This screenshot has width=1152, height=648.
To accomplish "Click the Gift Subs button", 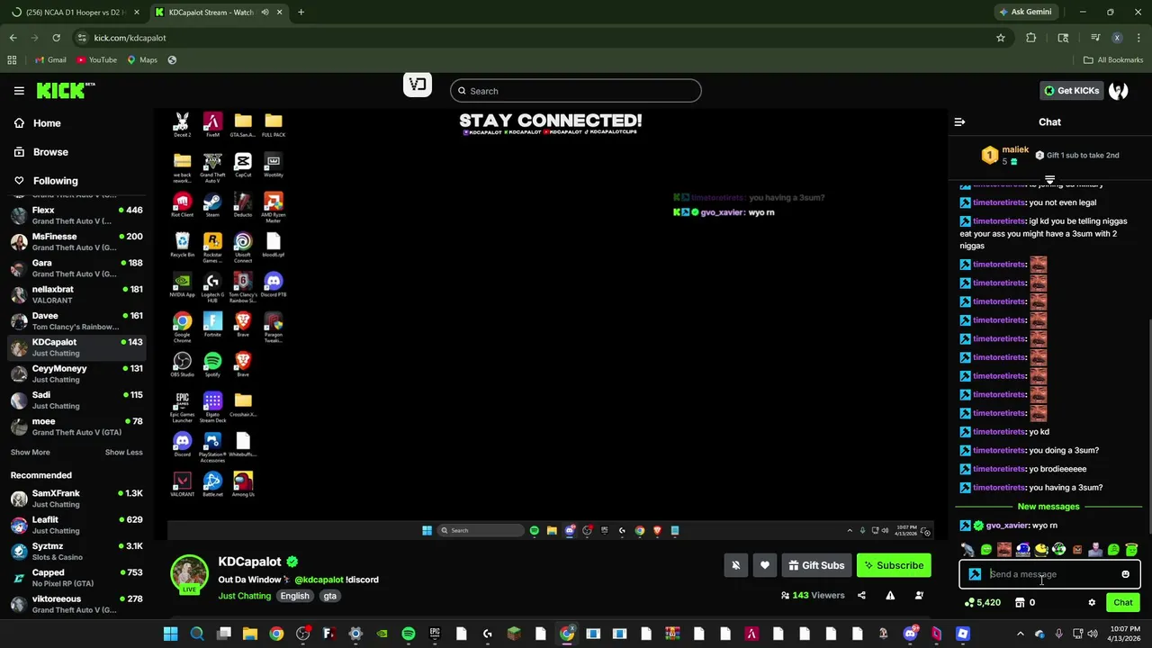I will pos(816,565).
